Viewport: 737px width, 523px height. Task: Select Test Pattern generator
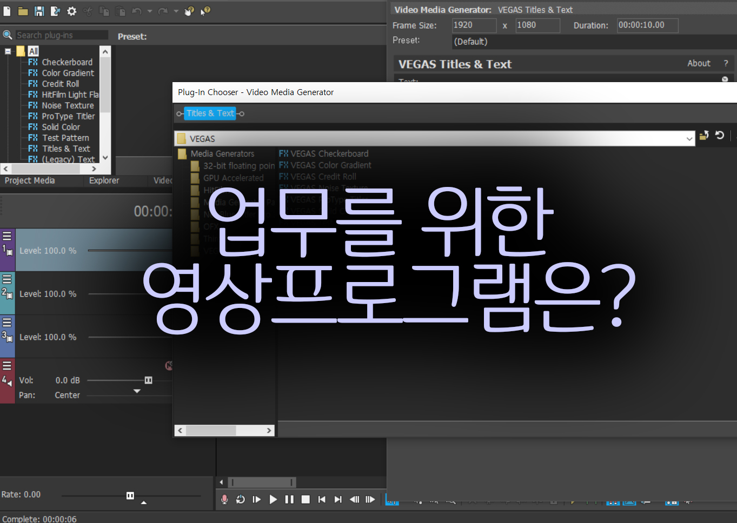click(x=65, y=138)
